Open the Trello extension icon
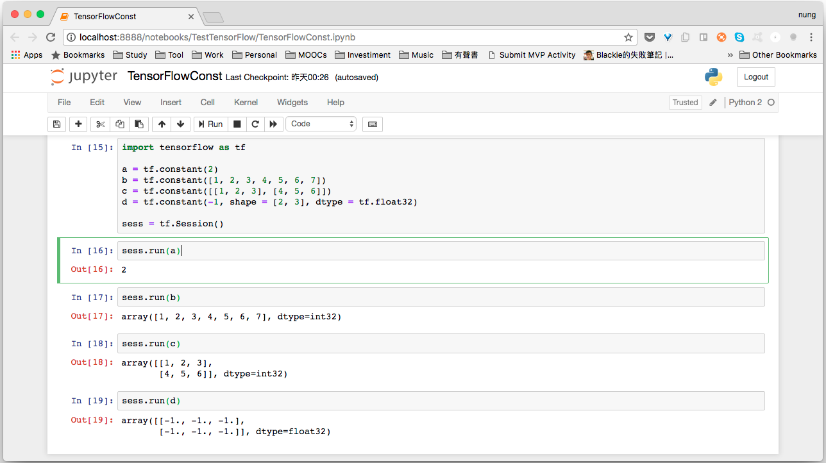 click(704, 37)
